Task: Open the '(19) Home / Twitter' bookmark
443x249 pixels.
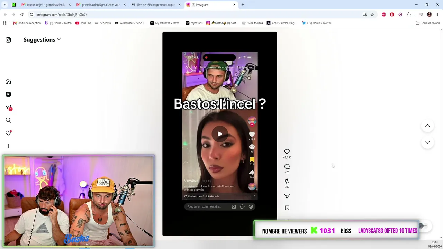Action: tap(317, 23)
